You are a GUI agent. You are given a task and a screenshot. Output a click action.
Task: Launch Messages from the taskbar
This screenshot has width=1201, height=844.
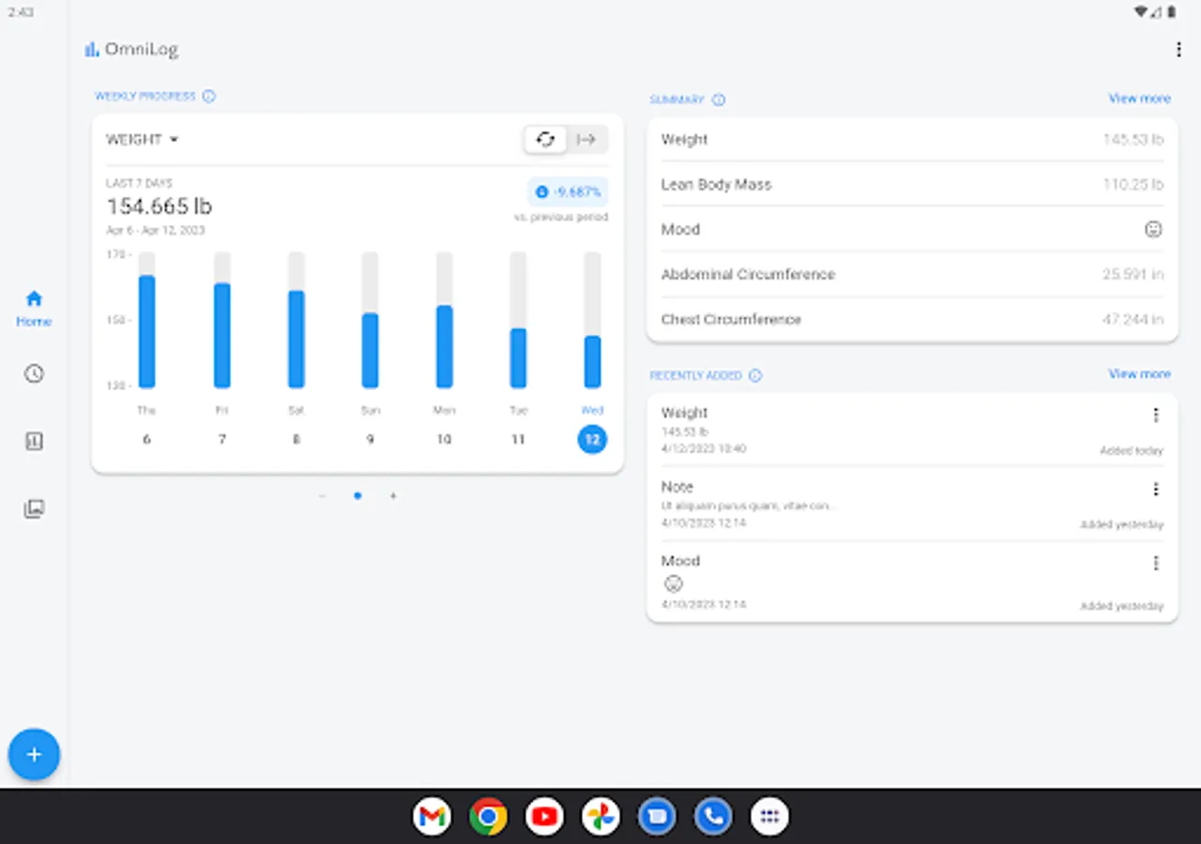coord(657,817)
